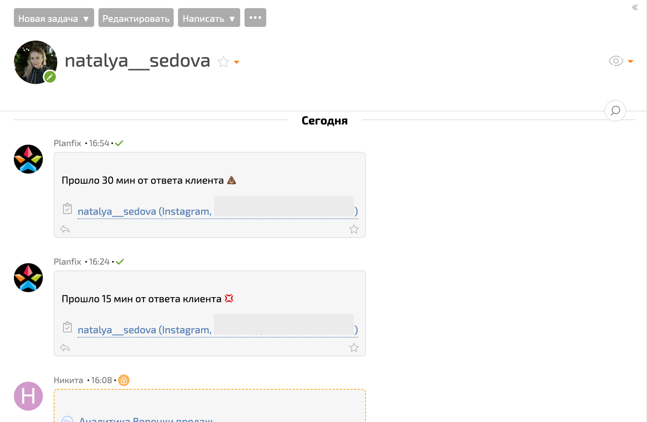Reply to the 30 min Planfix message

(65, 229)
